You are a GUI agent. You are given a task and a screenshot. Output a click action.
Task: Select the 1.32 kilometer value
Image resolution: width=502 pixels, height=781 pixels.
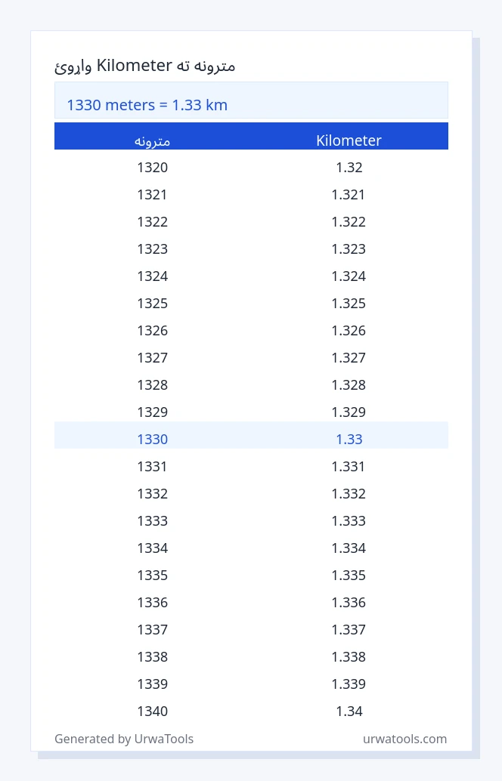(349, 167)
